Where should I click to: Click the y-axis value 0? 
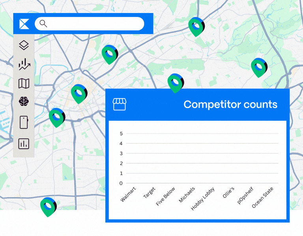click(x=121, y=183)
